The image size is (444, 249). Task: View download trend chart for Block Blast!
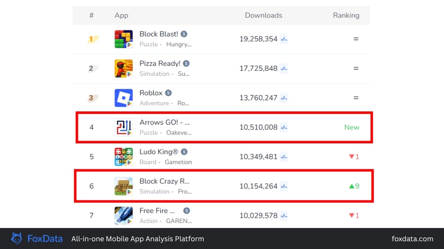coord(284,39)
